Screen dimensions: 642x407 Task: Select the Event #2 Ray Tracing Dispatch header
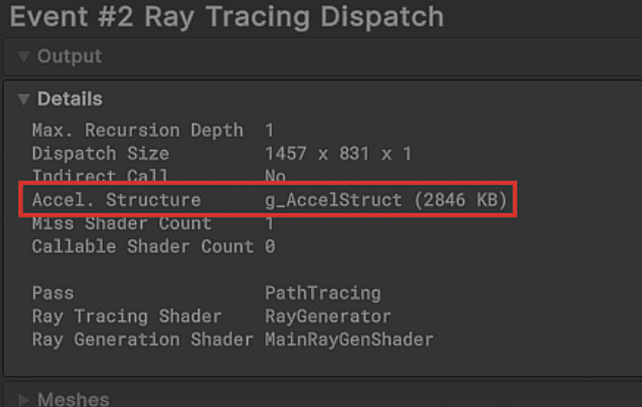click(226, 17)
